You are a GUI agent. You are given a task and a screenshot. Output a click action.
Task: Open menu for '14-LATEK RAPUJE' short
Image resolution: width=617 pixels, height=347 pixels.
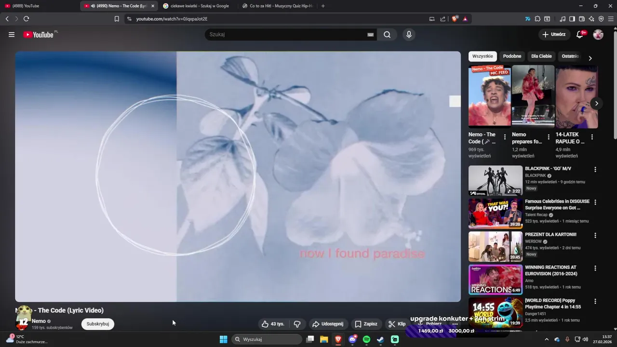(592, 137)
